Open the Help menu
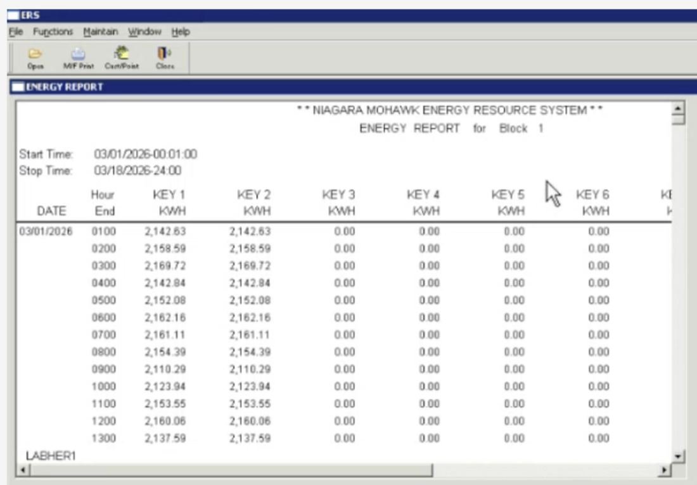The height and width of the screenshot is (485, 697). pos(181,32)
